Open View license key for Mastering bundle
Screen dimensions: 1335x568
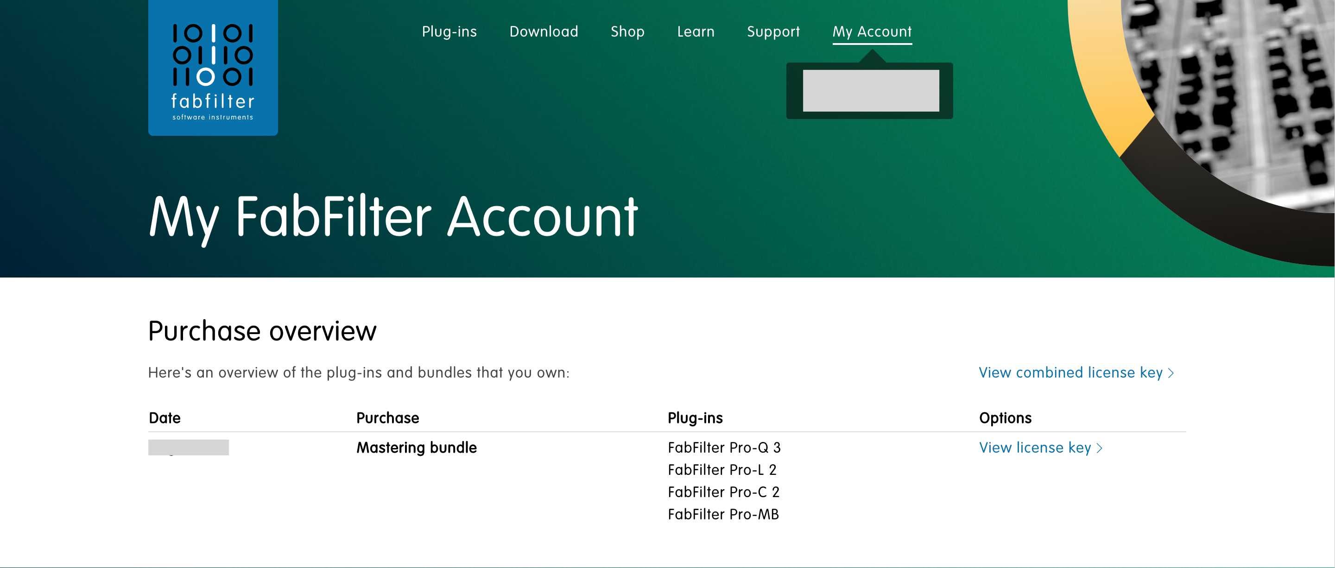pos(1041,448)
